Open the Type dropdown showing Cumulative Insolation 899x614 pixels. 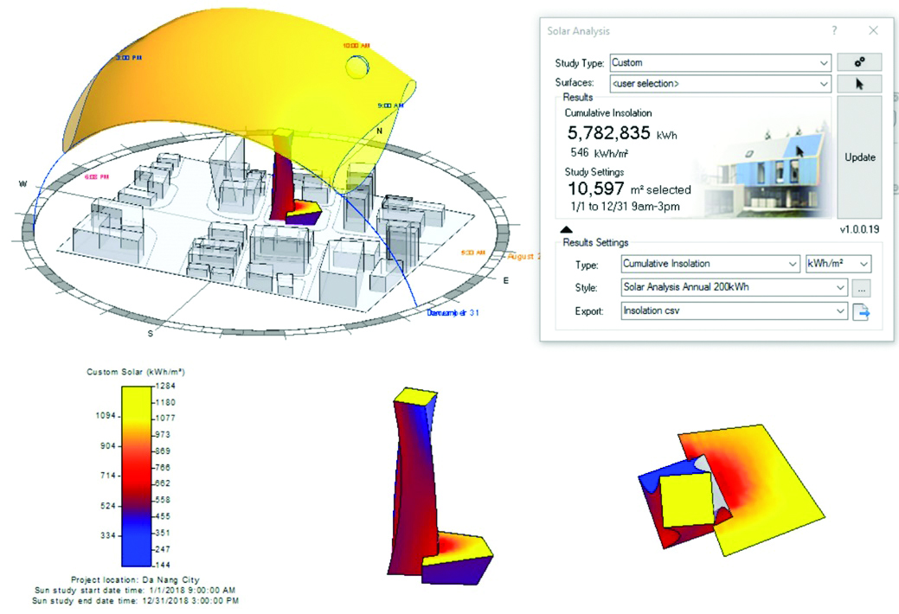coord(710,265)
